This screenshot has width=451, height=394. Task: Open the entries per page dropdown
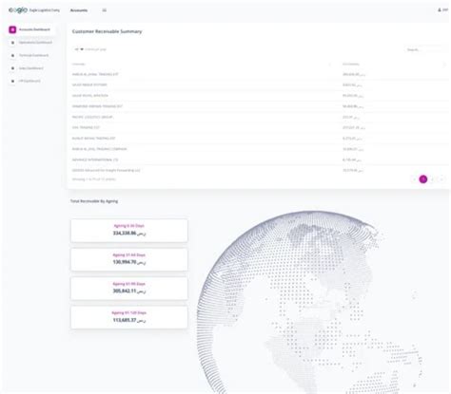pos(79,49)
